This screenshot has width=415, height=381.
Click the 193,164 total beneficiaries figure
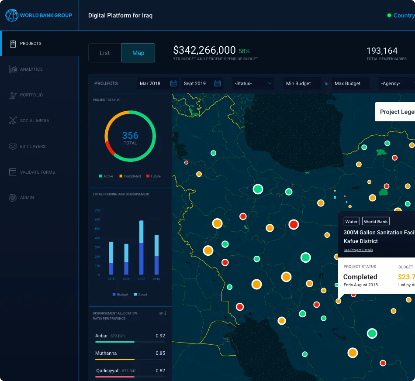click(x=382, y=51)
